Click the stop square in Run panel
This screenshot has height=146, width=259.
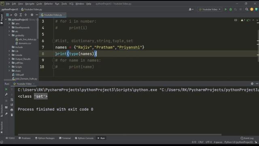6,101
